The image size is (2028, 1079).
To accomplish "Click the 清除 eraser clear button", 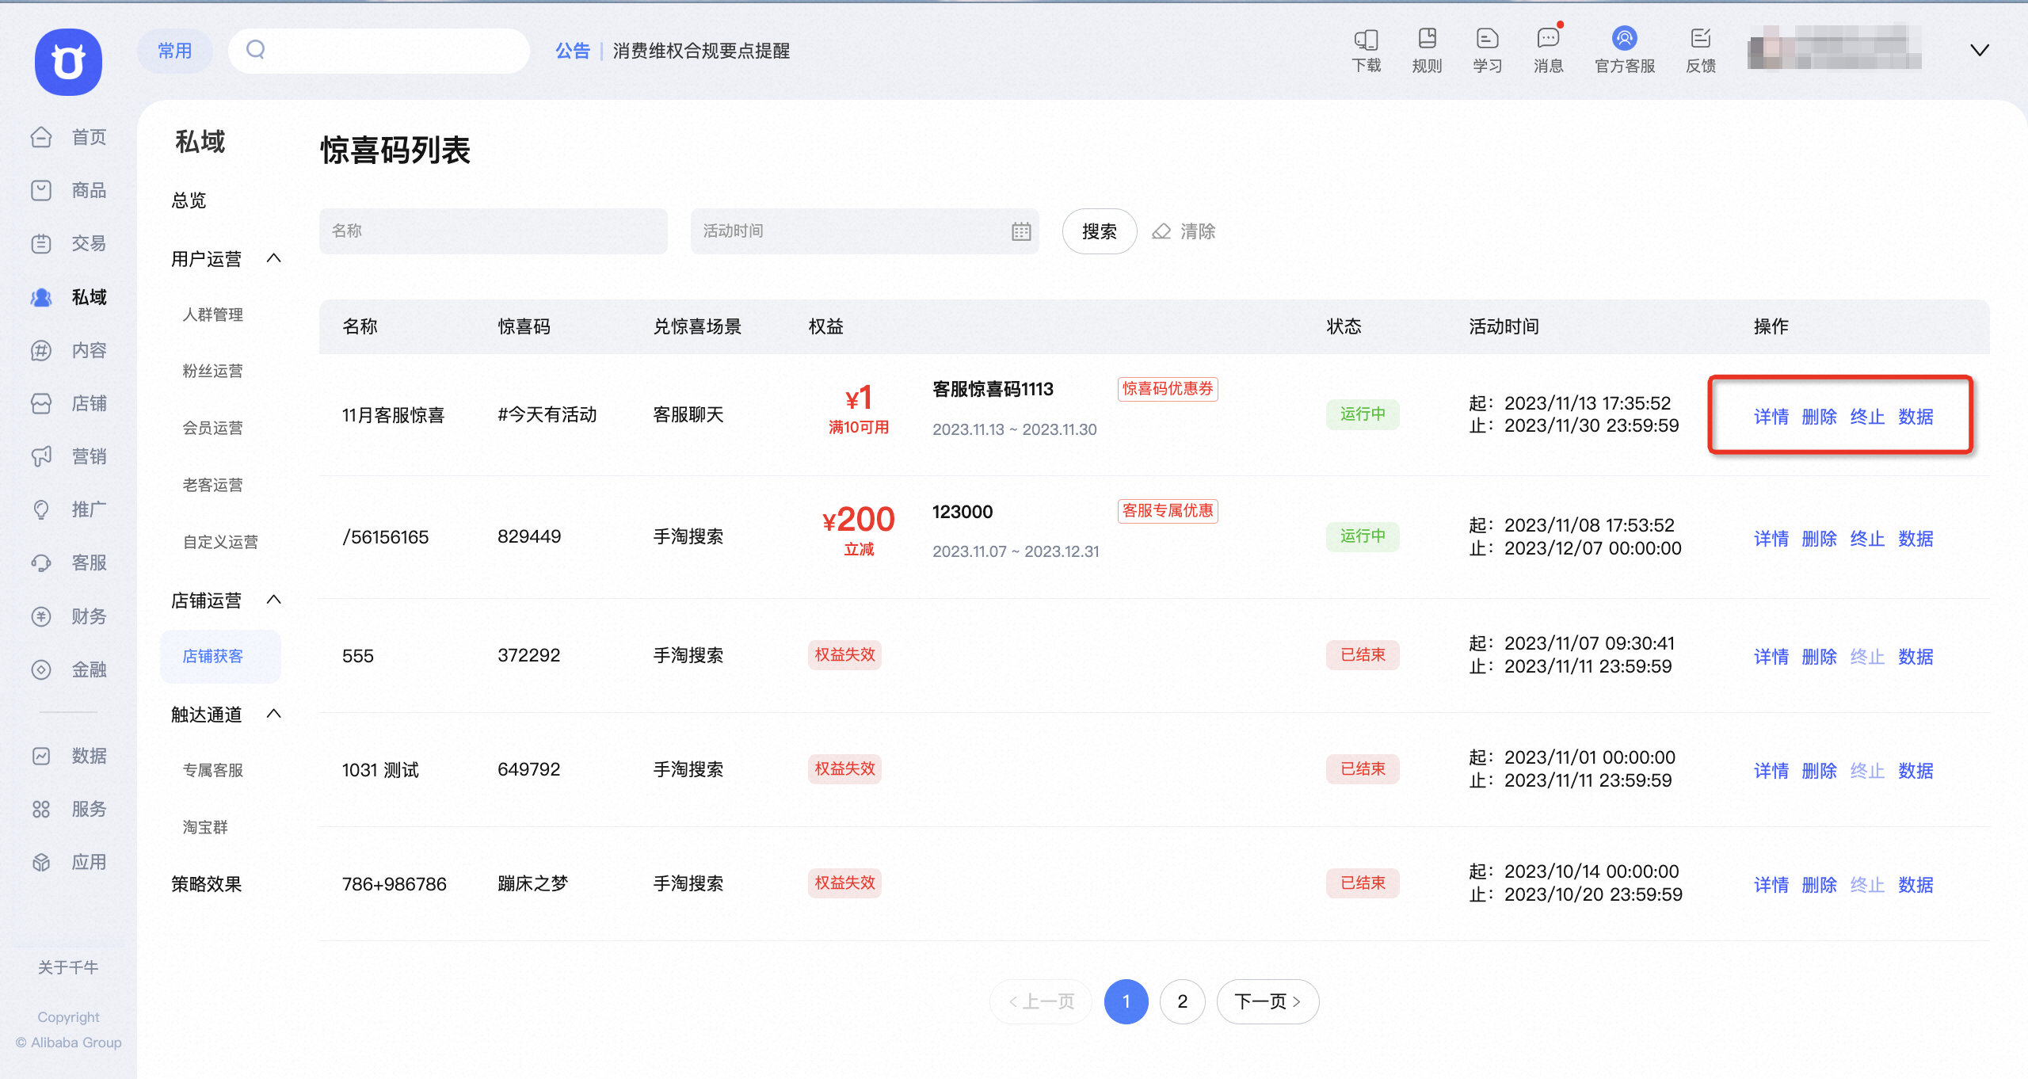I will [x=1184, y=231].
